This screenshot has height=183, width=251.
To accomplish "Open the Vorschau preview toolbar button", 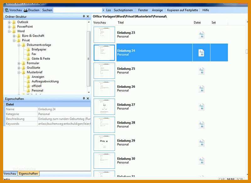I will [13, 10].
